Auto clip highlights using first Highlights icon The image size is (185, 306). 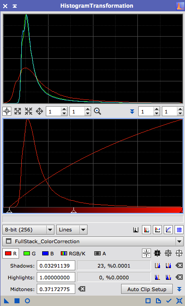tap(158, 277)
